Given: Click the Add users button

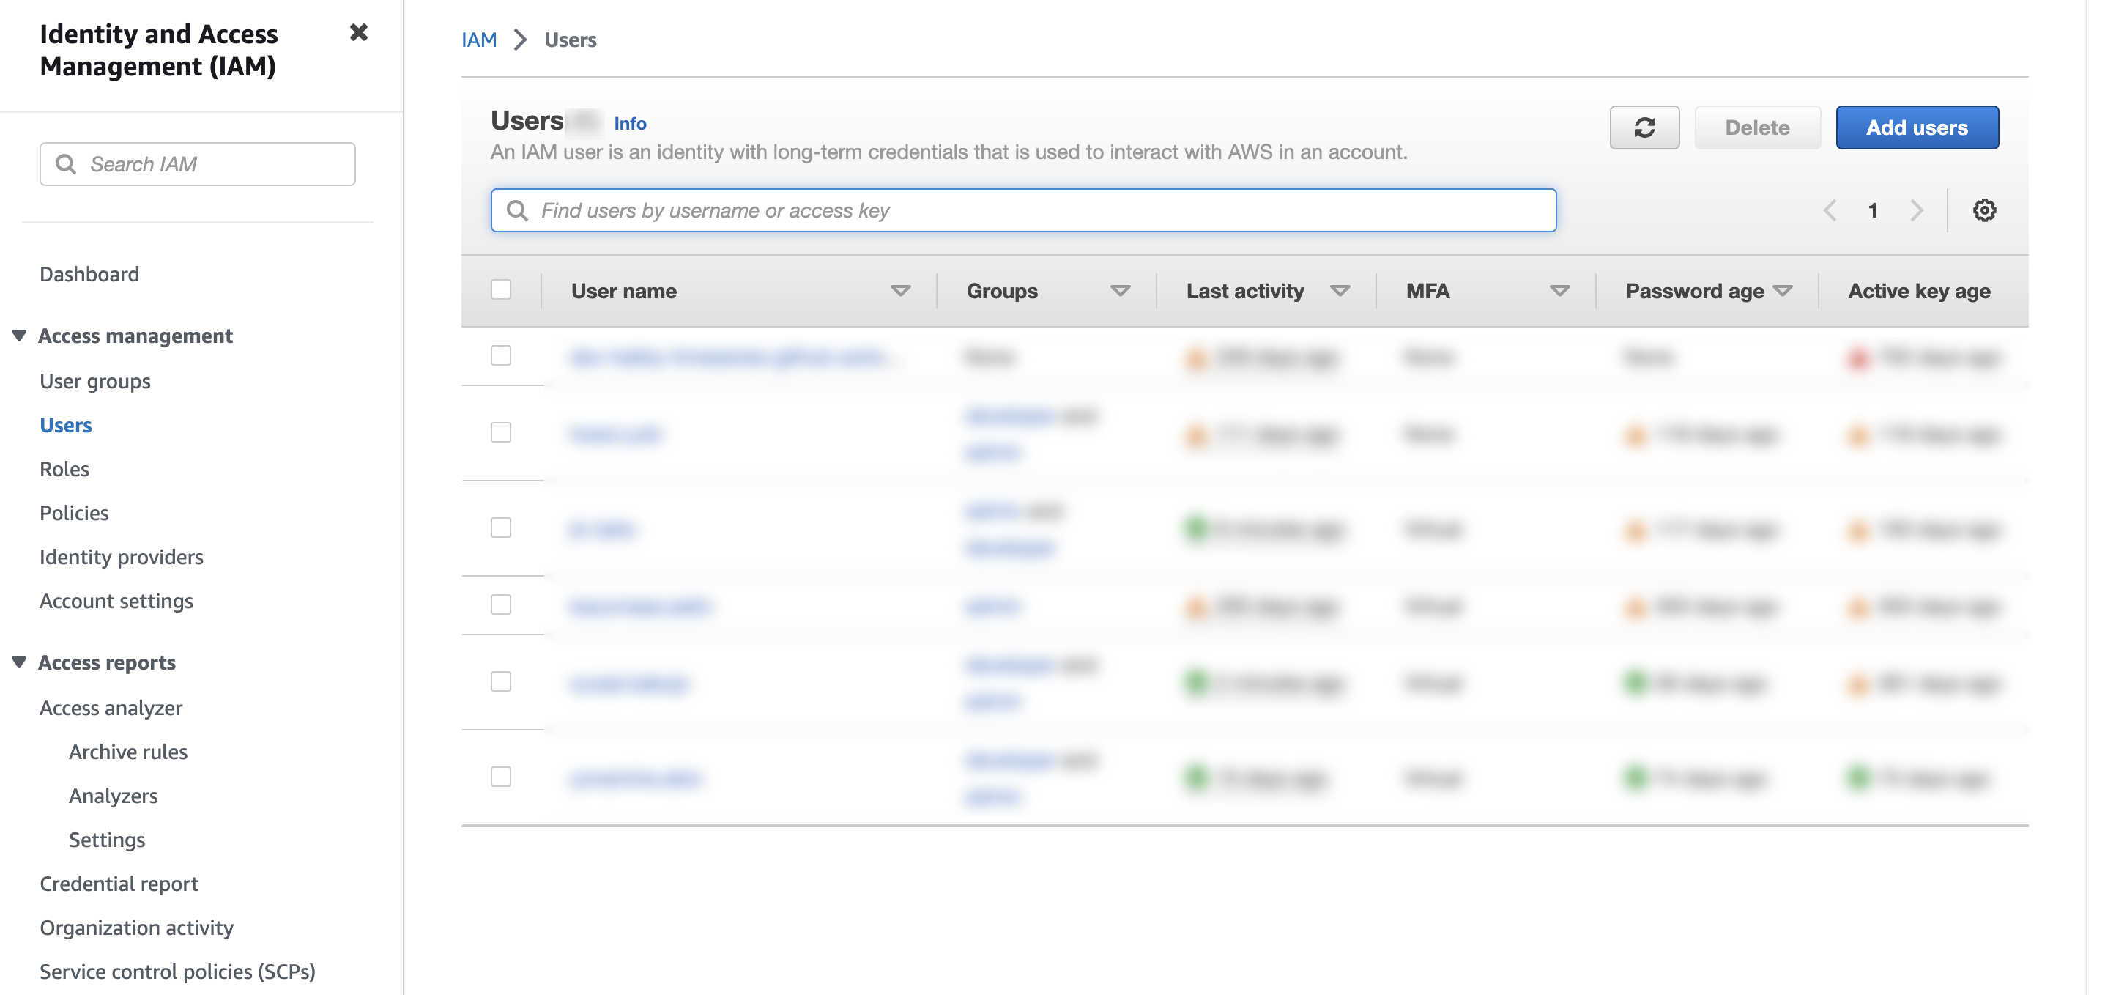Looking at the screenshot, I should [x=1917, y=127].
